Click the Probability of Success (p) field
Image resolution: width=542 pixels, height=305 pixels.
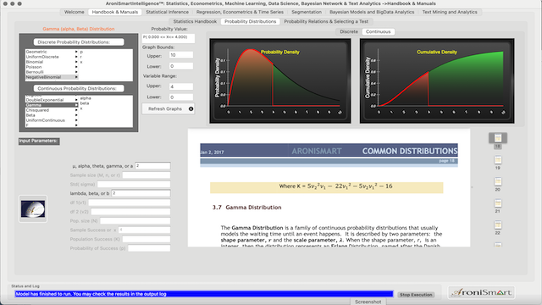click(x=149, y=248)
